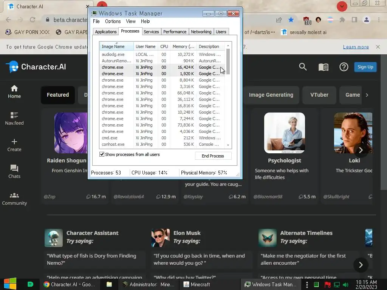Dismiss the Chrome update infobar
Image resolution: width=387 pixels, height=290 pixels.
pyautogui.click(x=378, y=46)
